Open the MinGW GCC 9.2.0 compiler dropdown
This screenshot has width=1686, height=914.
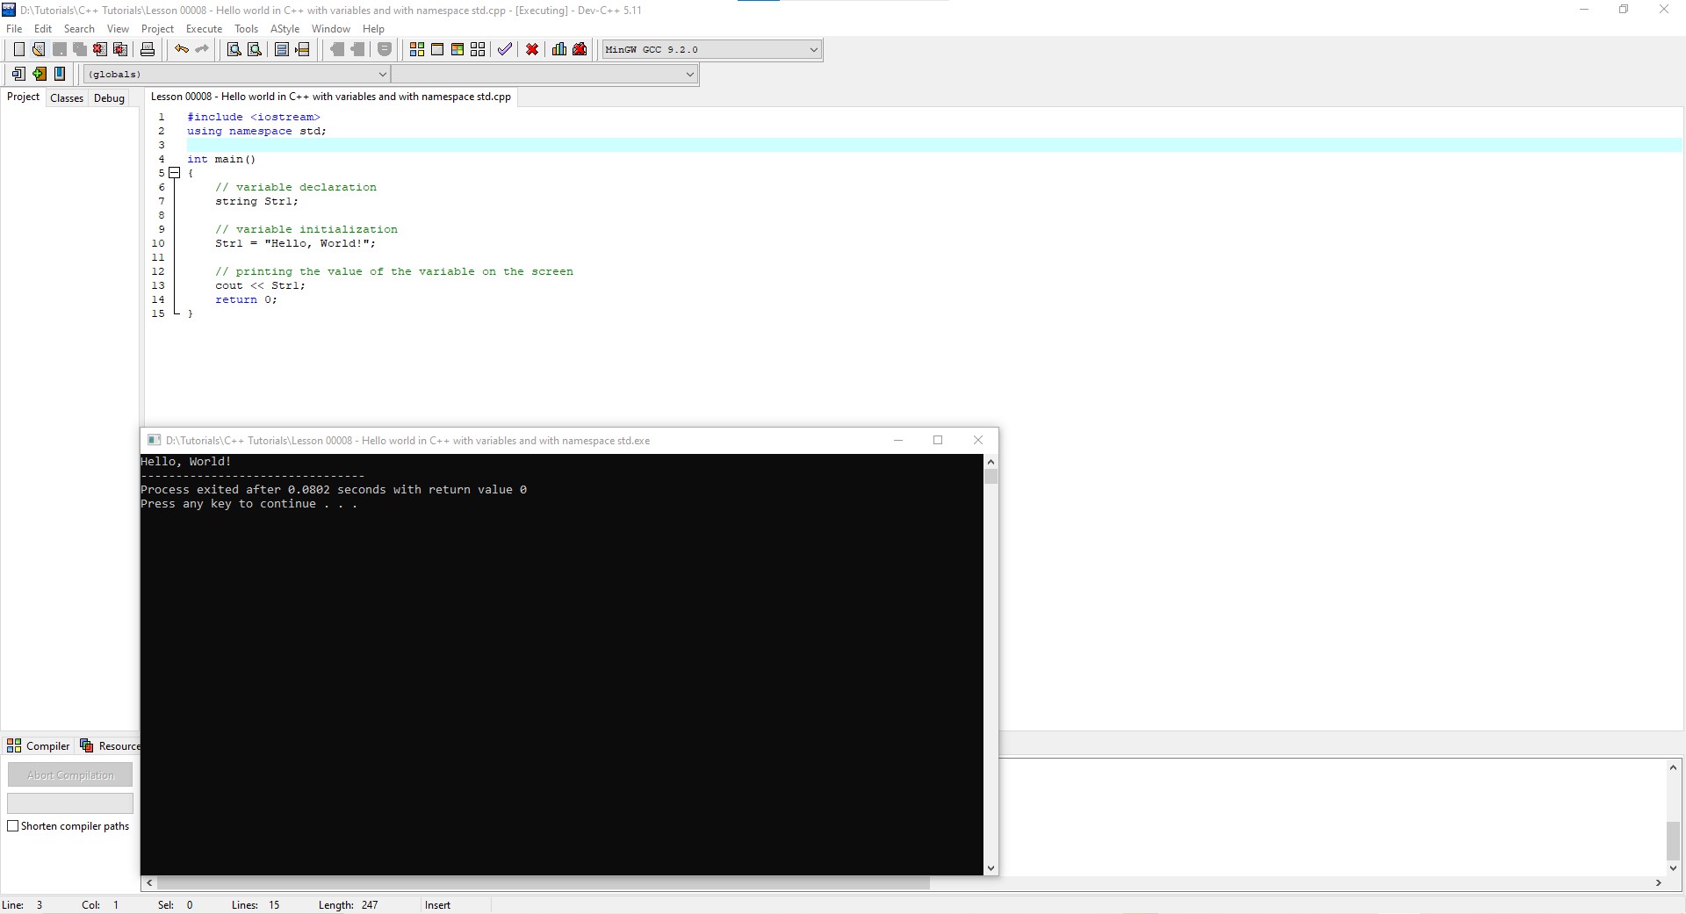point(813,50)
